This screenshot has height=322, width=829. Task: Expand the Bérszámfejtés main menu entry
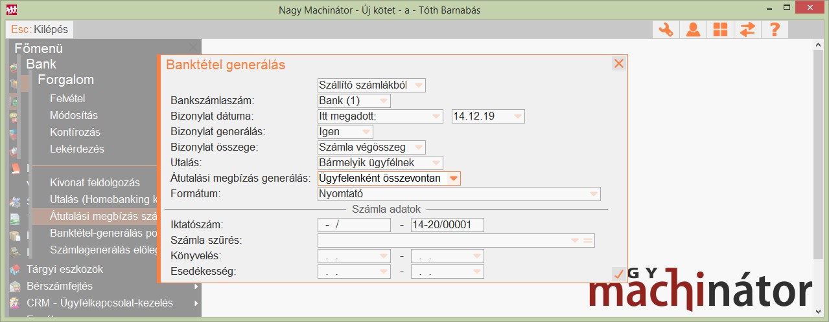pyautogui.click(x=61, y=286)
